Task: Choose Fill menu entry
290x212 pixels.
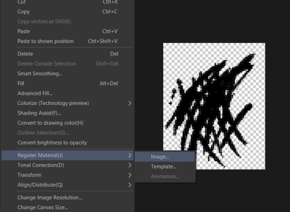Action: point(67,83)
